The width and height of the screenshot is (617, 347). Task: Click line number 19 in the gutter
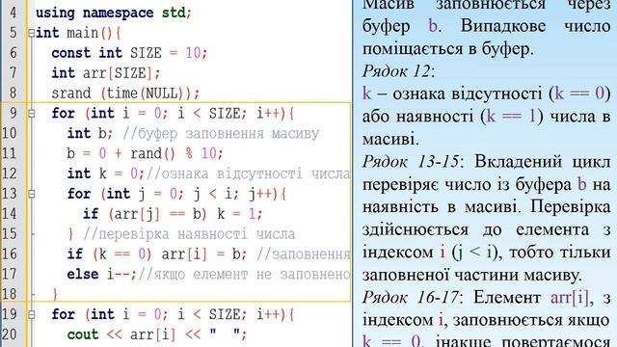(x=10, y=314)
